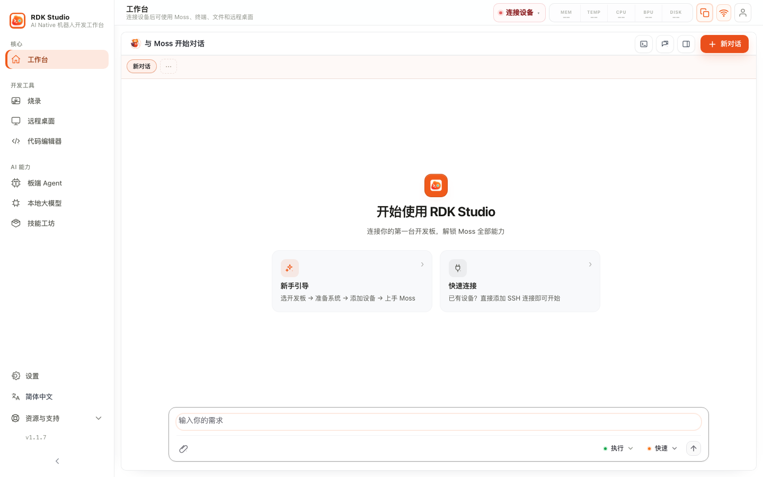The height and width of the screenshot is (477, 763).
Task: Click the 代码编辑器 code brackets icon
Action: pyautogui.click(x=16, y=141)
